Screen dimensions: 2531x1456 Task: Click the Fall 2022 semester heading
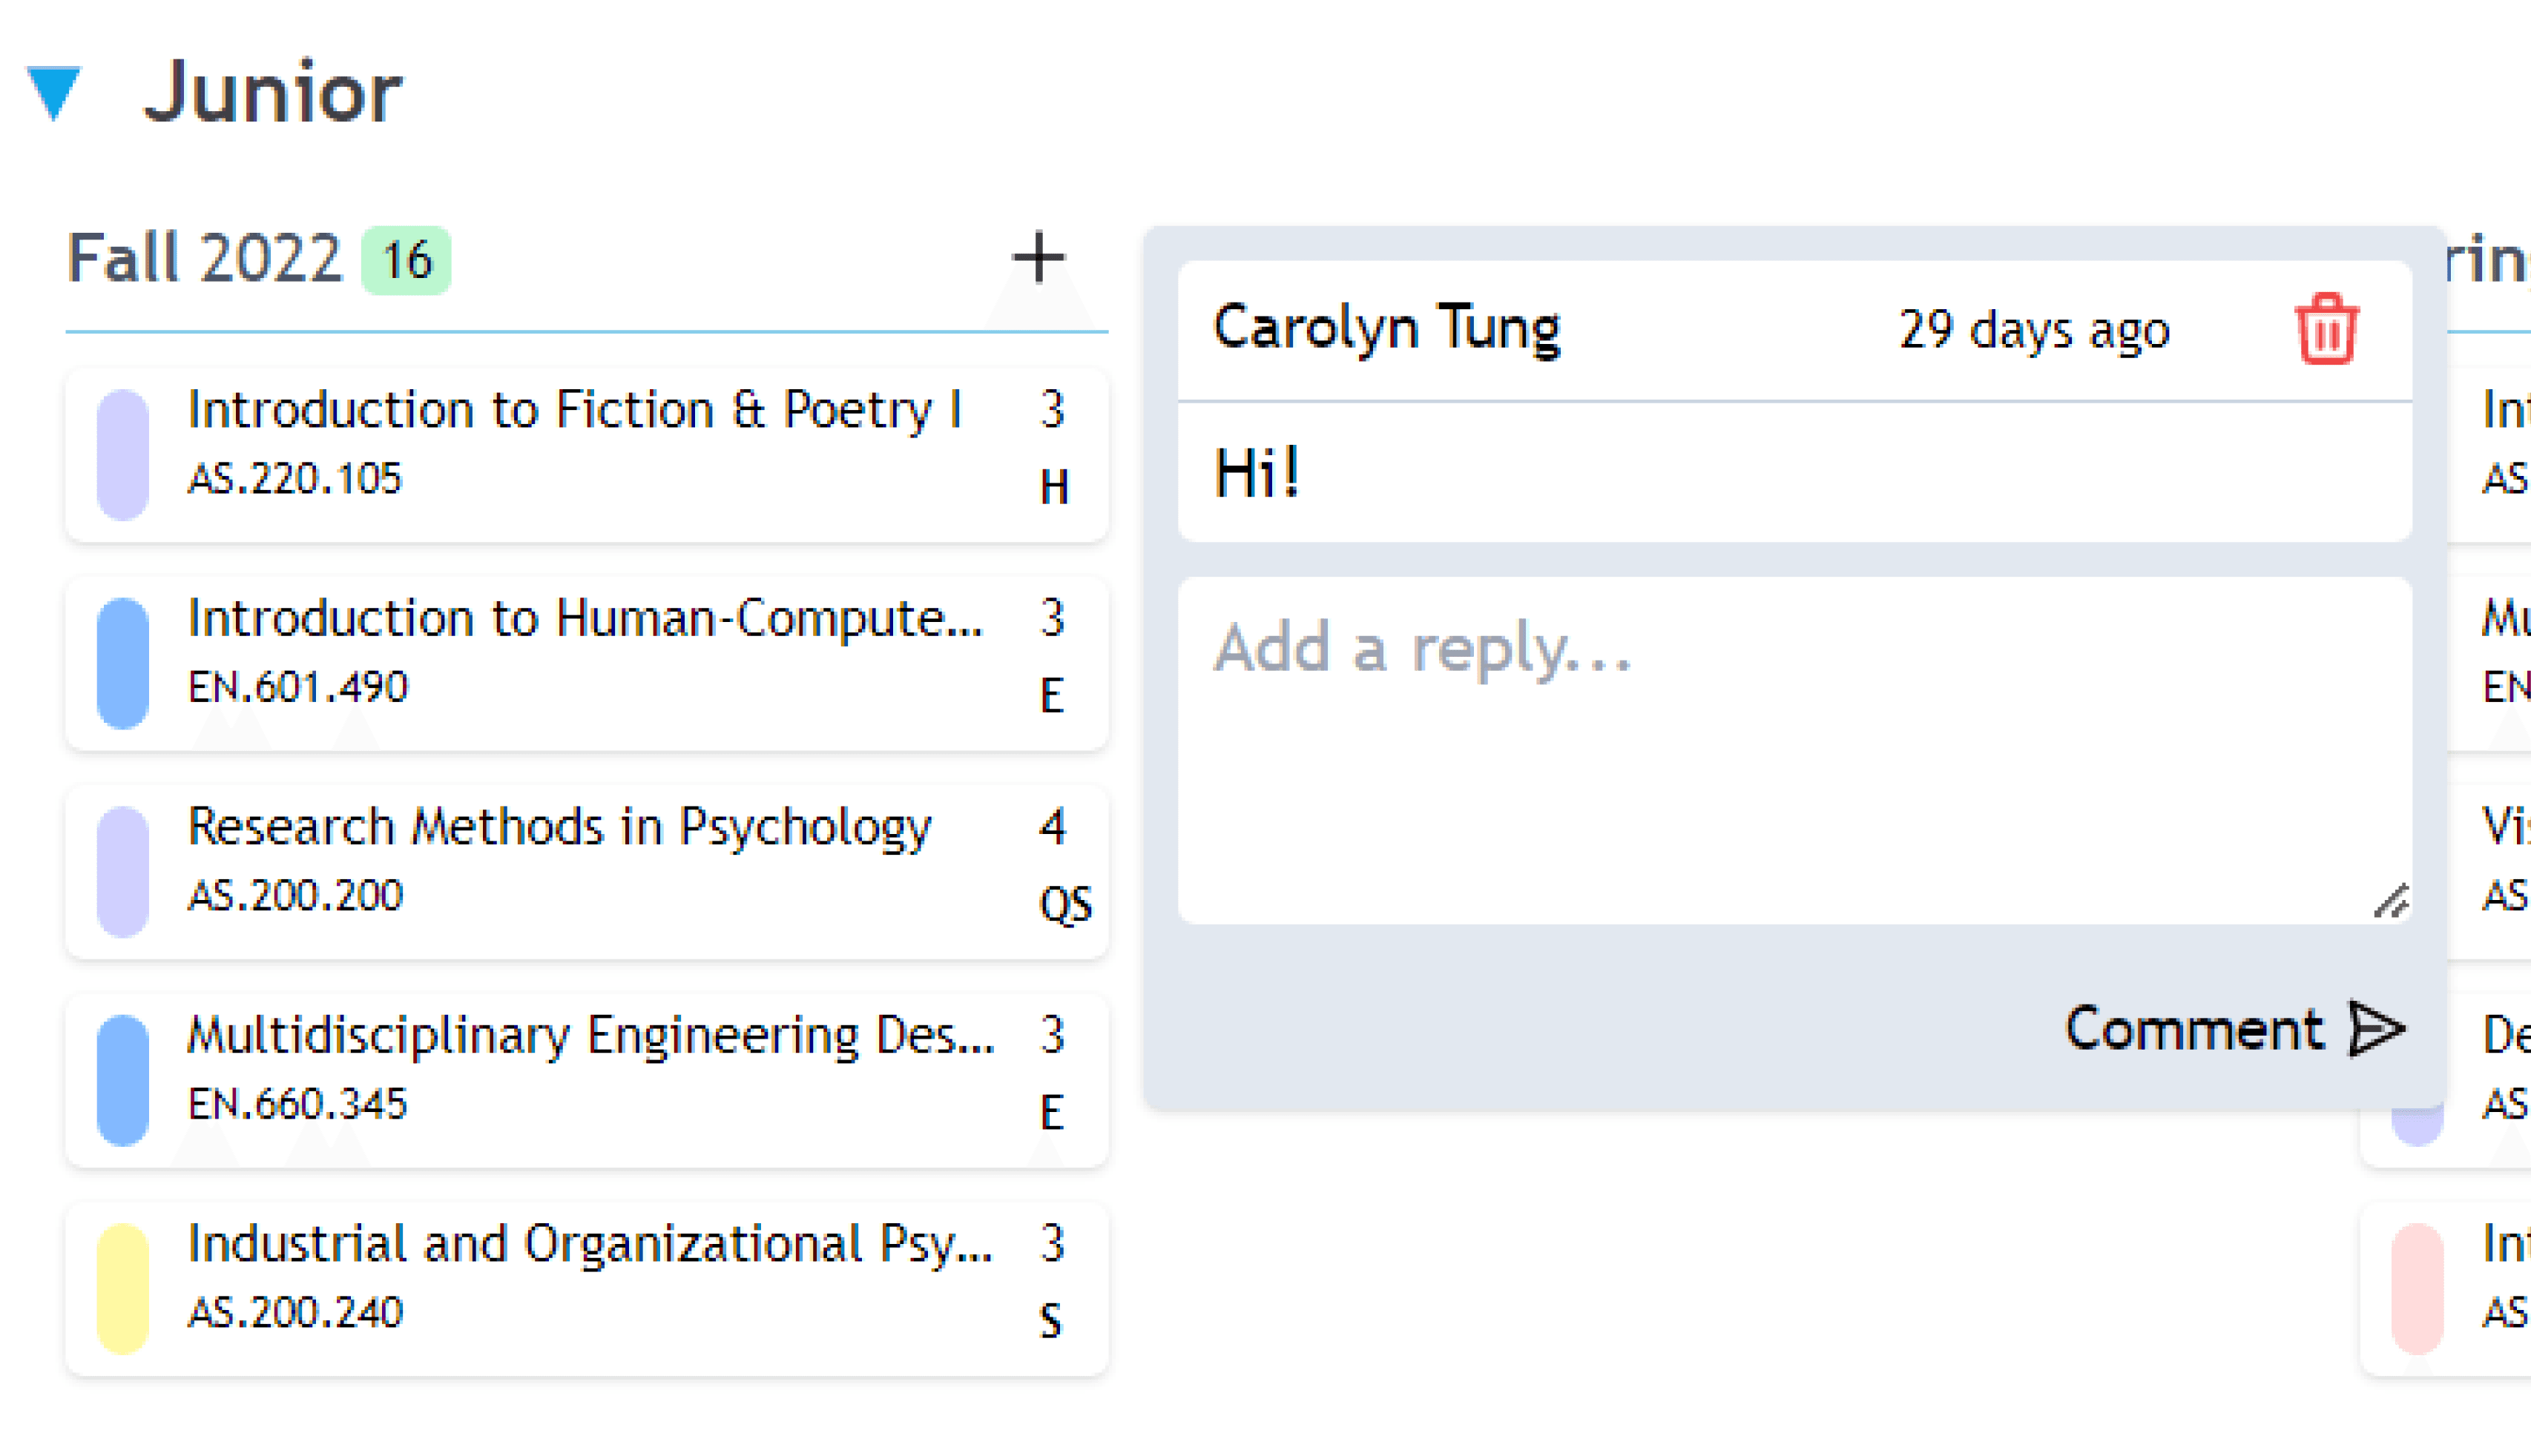(x=204, y=258)
